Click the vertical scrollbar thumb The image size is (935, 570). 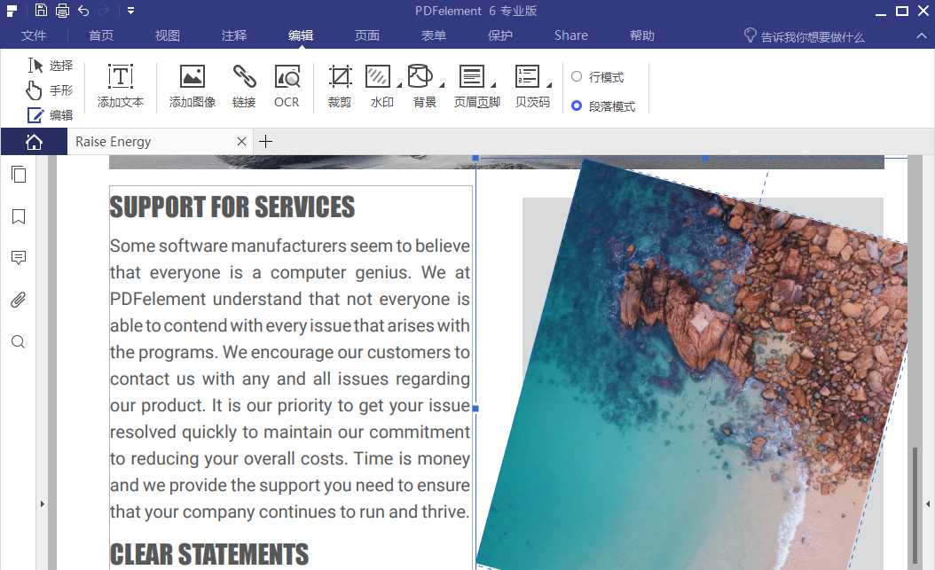click(x=915, y=505)
